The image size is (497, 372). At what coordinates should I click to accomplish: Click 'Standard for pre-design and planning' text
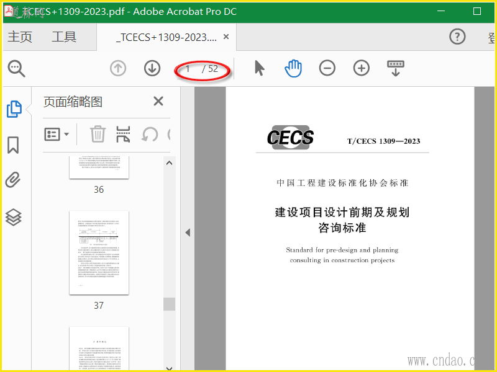tap(342, 250)
